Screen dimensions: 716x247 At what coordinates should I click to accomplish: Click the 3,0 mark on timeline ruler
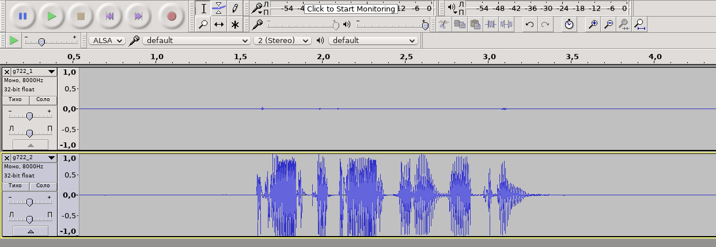(x=489, y=57)
